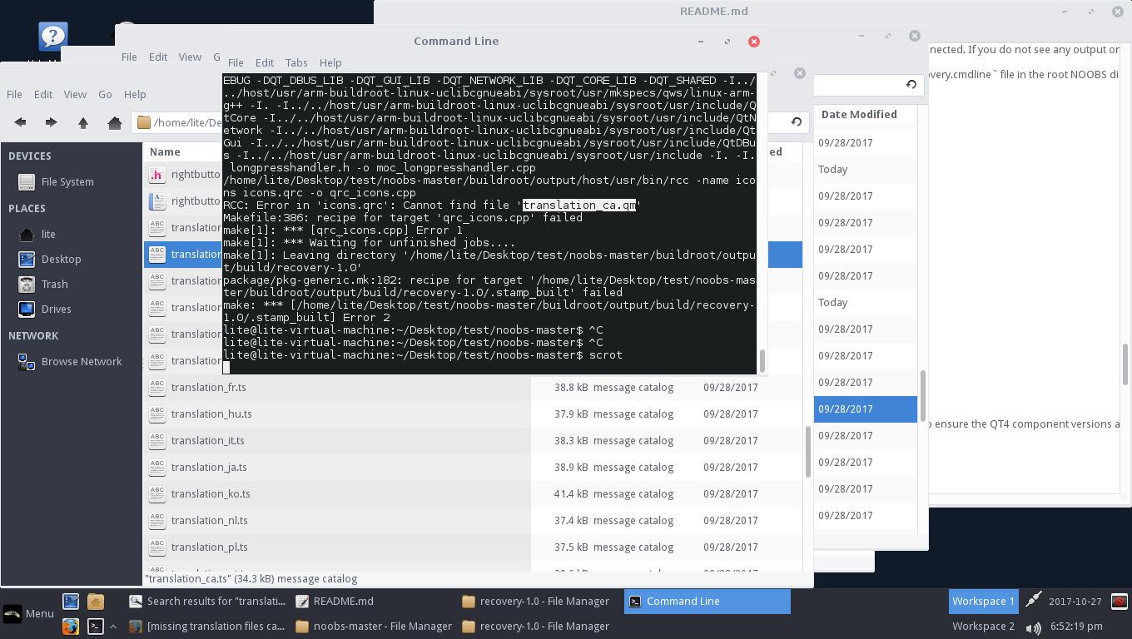The height and width of the screenshot is (639, 1132).
Task: Launch terminal from taskbar launcher icon
Action: coord(96,626)
